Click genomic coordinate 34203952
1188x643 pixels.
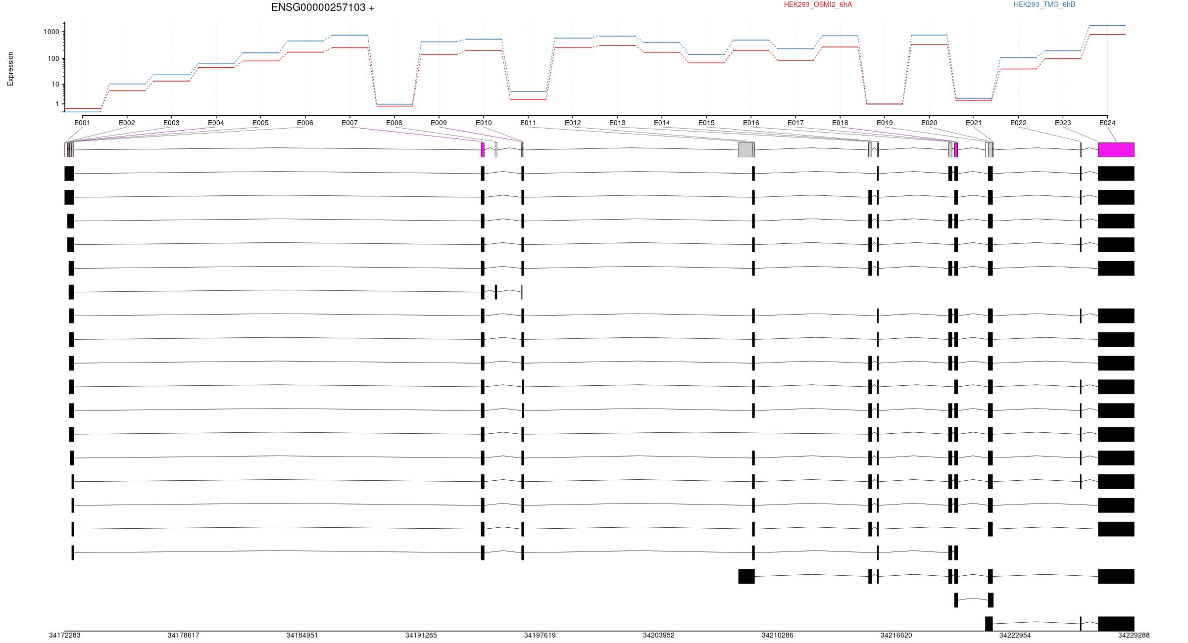pyautogui.click(x=658, y=635)
